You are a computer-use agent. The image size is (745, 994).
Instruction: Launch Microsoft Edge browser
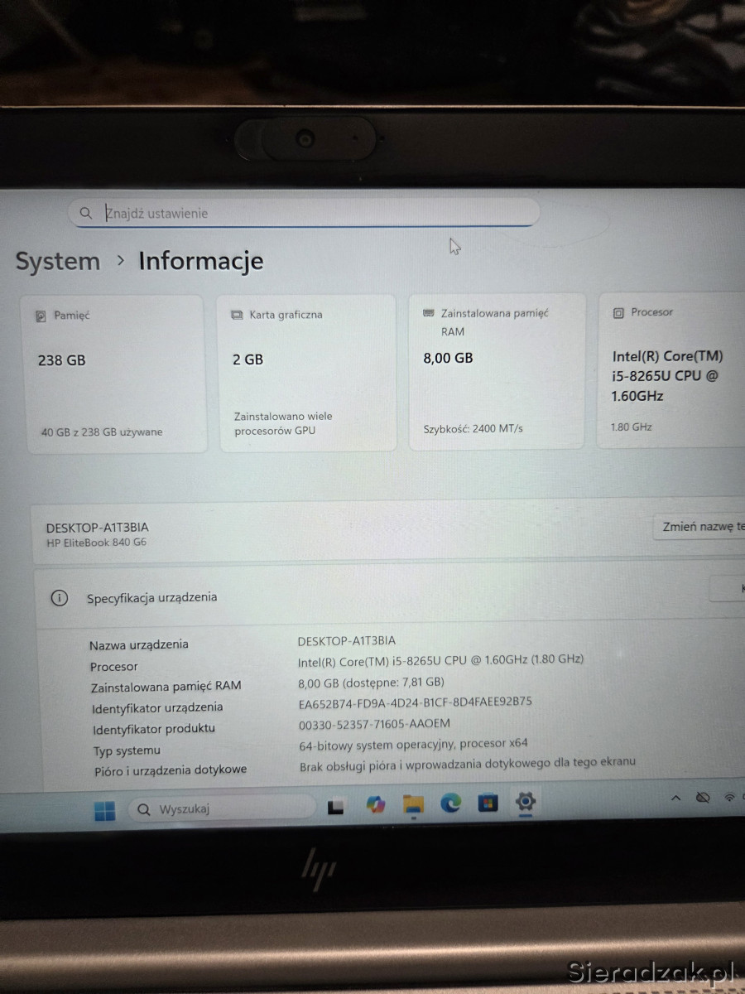450,803
